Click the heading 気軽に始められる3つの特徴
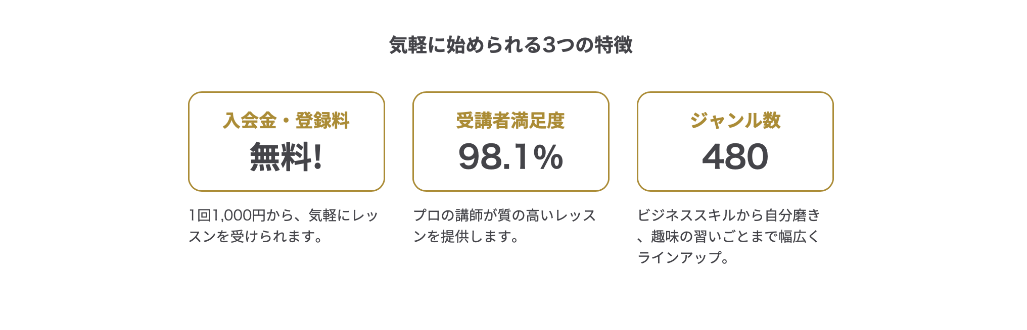This screenshot has height=330, width=1027. pos(510,45)
